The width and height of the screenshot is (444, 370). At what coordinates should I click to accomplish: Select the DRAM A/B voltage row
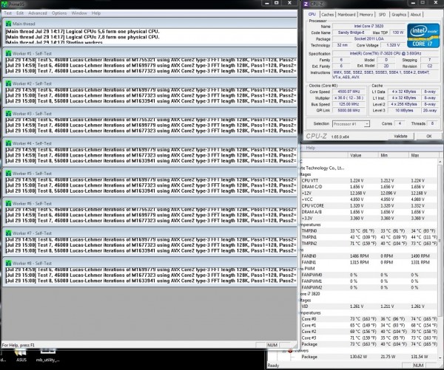tap(369, 212)
